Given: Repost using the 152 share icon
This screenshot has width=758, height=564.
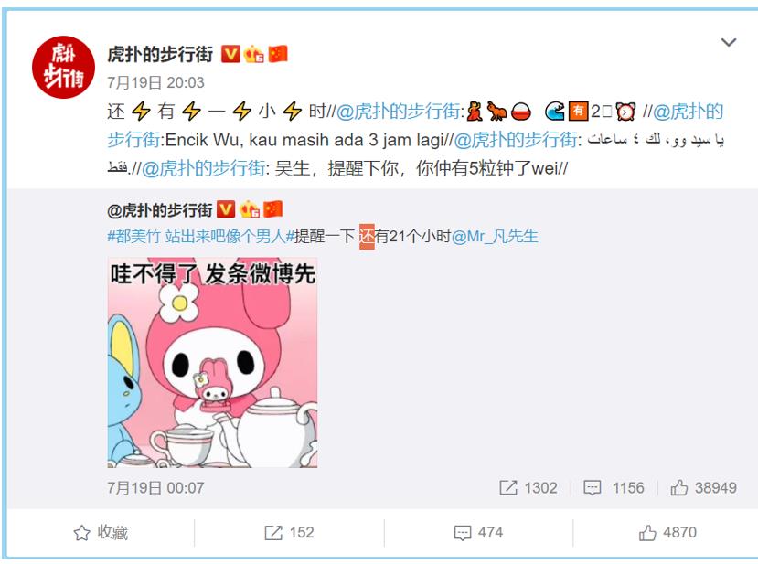Looking at the screenshot, I should coord(289,533).
